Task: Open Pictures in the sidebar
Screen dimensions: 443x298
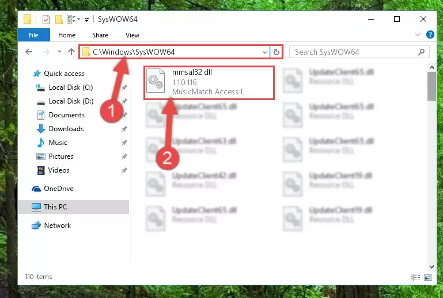Action: click(x=60, y=156)
